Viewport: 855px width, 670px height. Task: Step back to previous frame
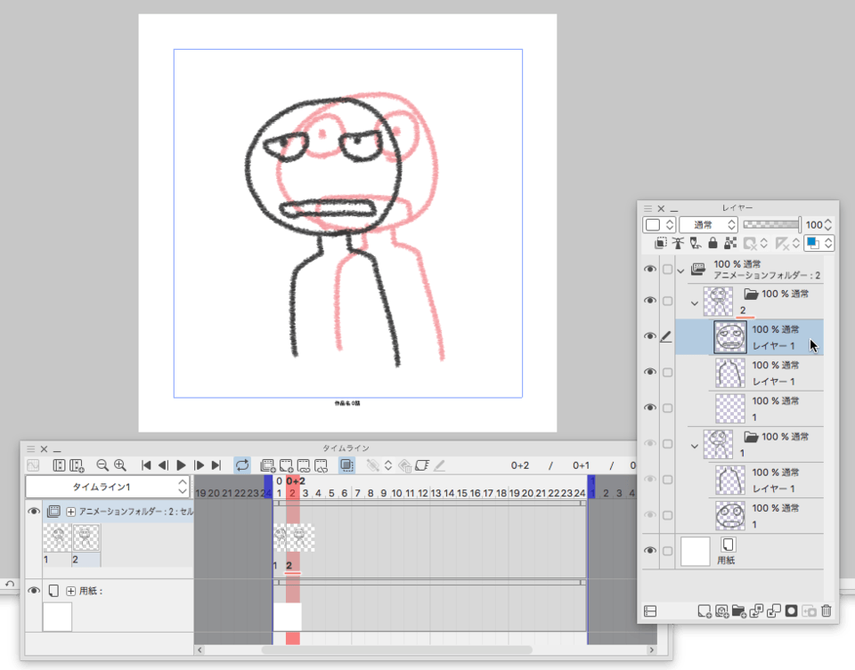click(x=163, y=465)
